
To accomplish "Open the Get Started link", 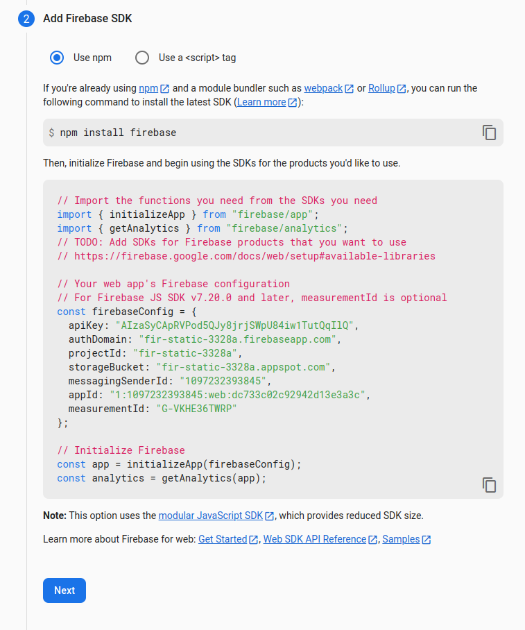I will click(227, 539).
